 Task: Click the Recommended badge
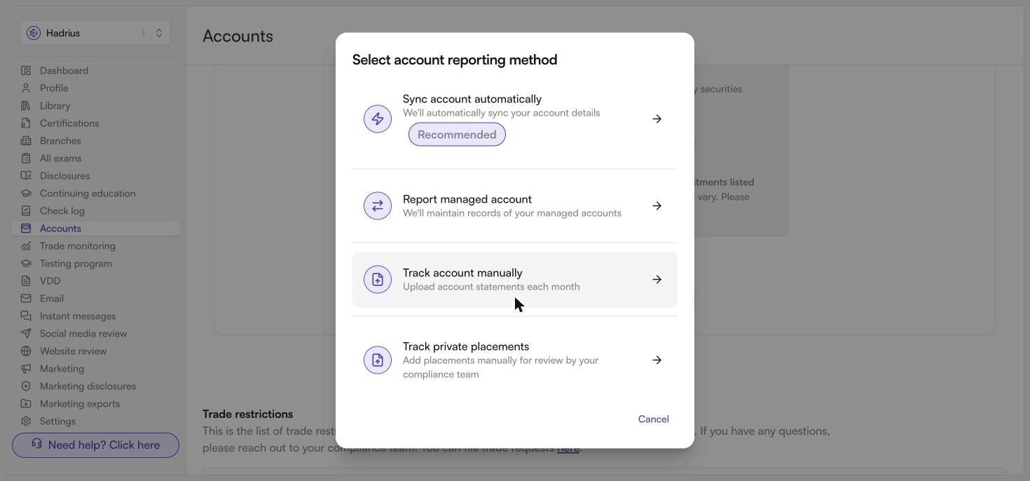point(457,135)
